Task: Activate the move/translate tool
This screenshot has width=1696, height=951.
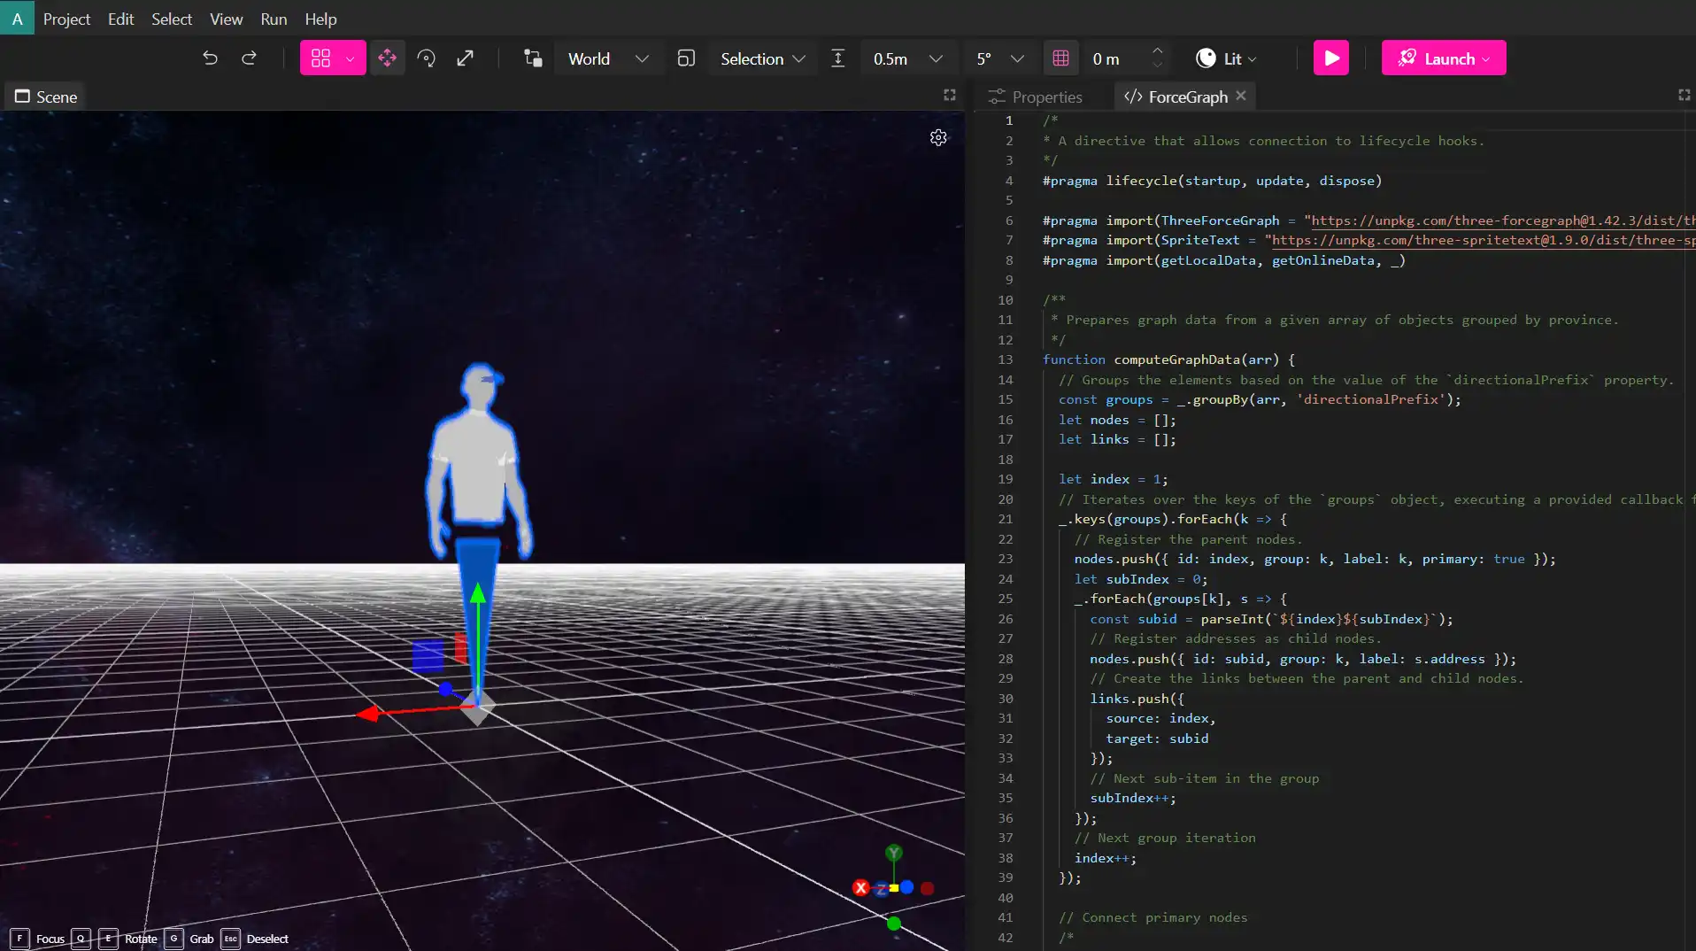Action: coord(387,58)
